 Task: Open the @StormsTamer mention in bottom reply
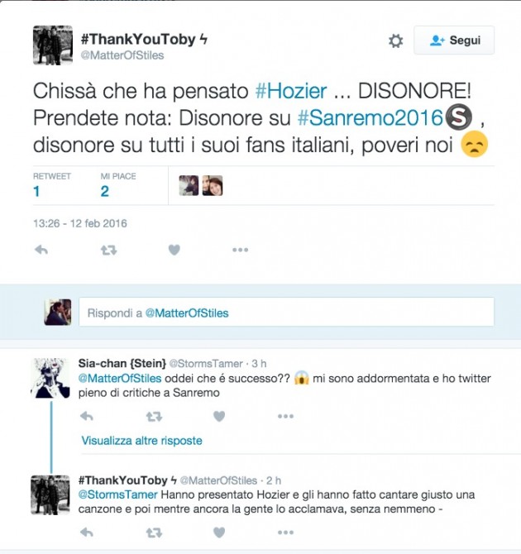(x=117, y=494)
